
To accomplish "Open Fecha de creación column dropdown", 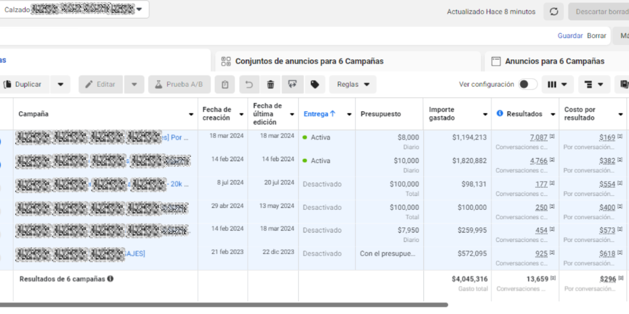I will pos(242,114).
